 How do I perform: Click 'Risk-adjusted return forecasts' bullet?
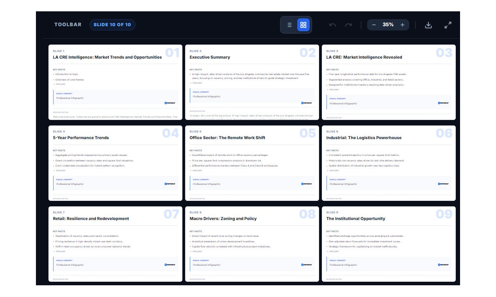364,242
